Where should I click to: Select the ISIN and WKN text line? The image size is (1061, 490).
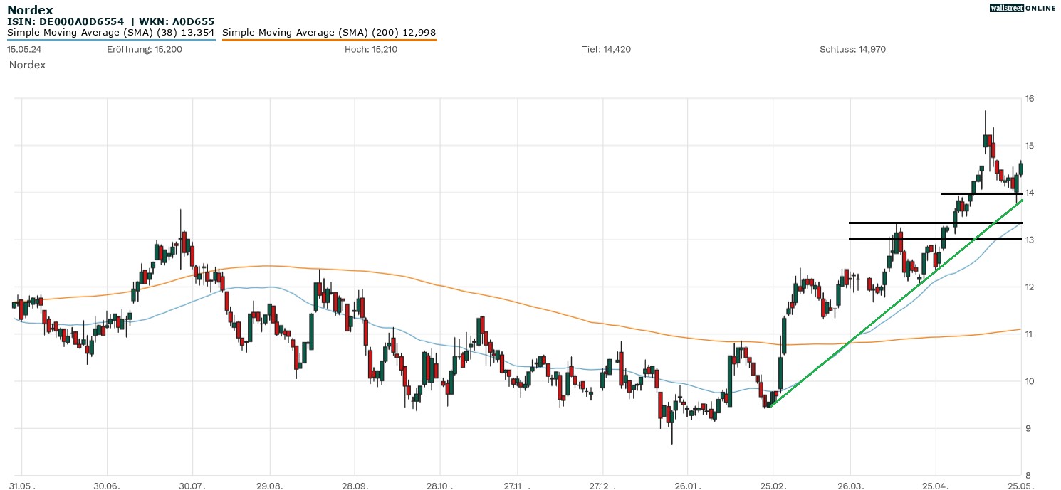coord(110,22)
